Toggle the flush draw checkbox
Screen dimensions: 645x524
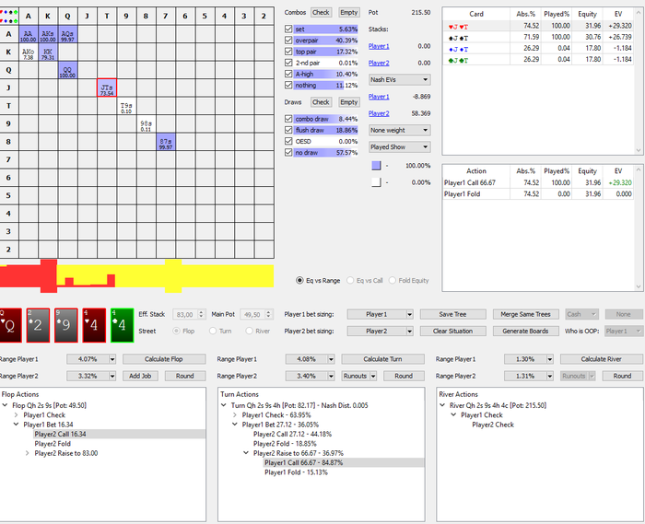coord(288,130)
